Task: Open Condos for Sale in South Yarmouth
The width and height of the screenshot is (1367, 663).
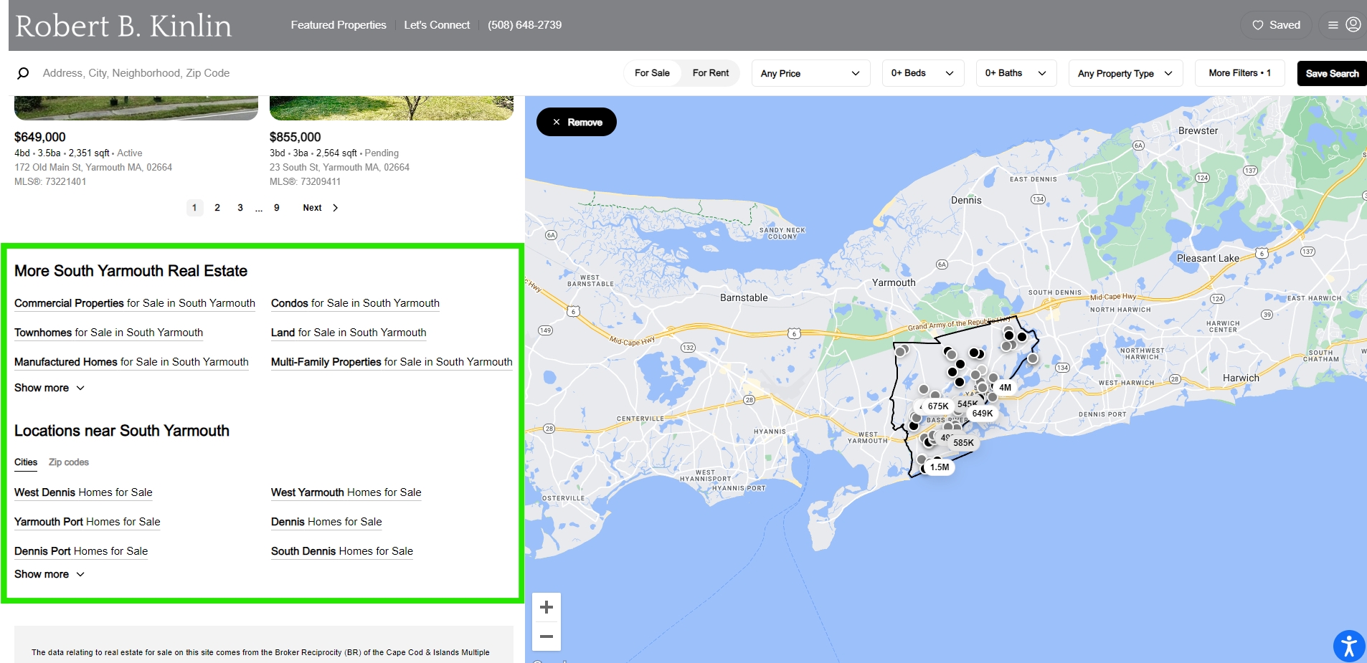Action: tap(355, 303)
